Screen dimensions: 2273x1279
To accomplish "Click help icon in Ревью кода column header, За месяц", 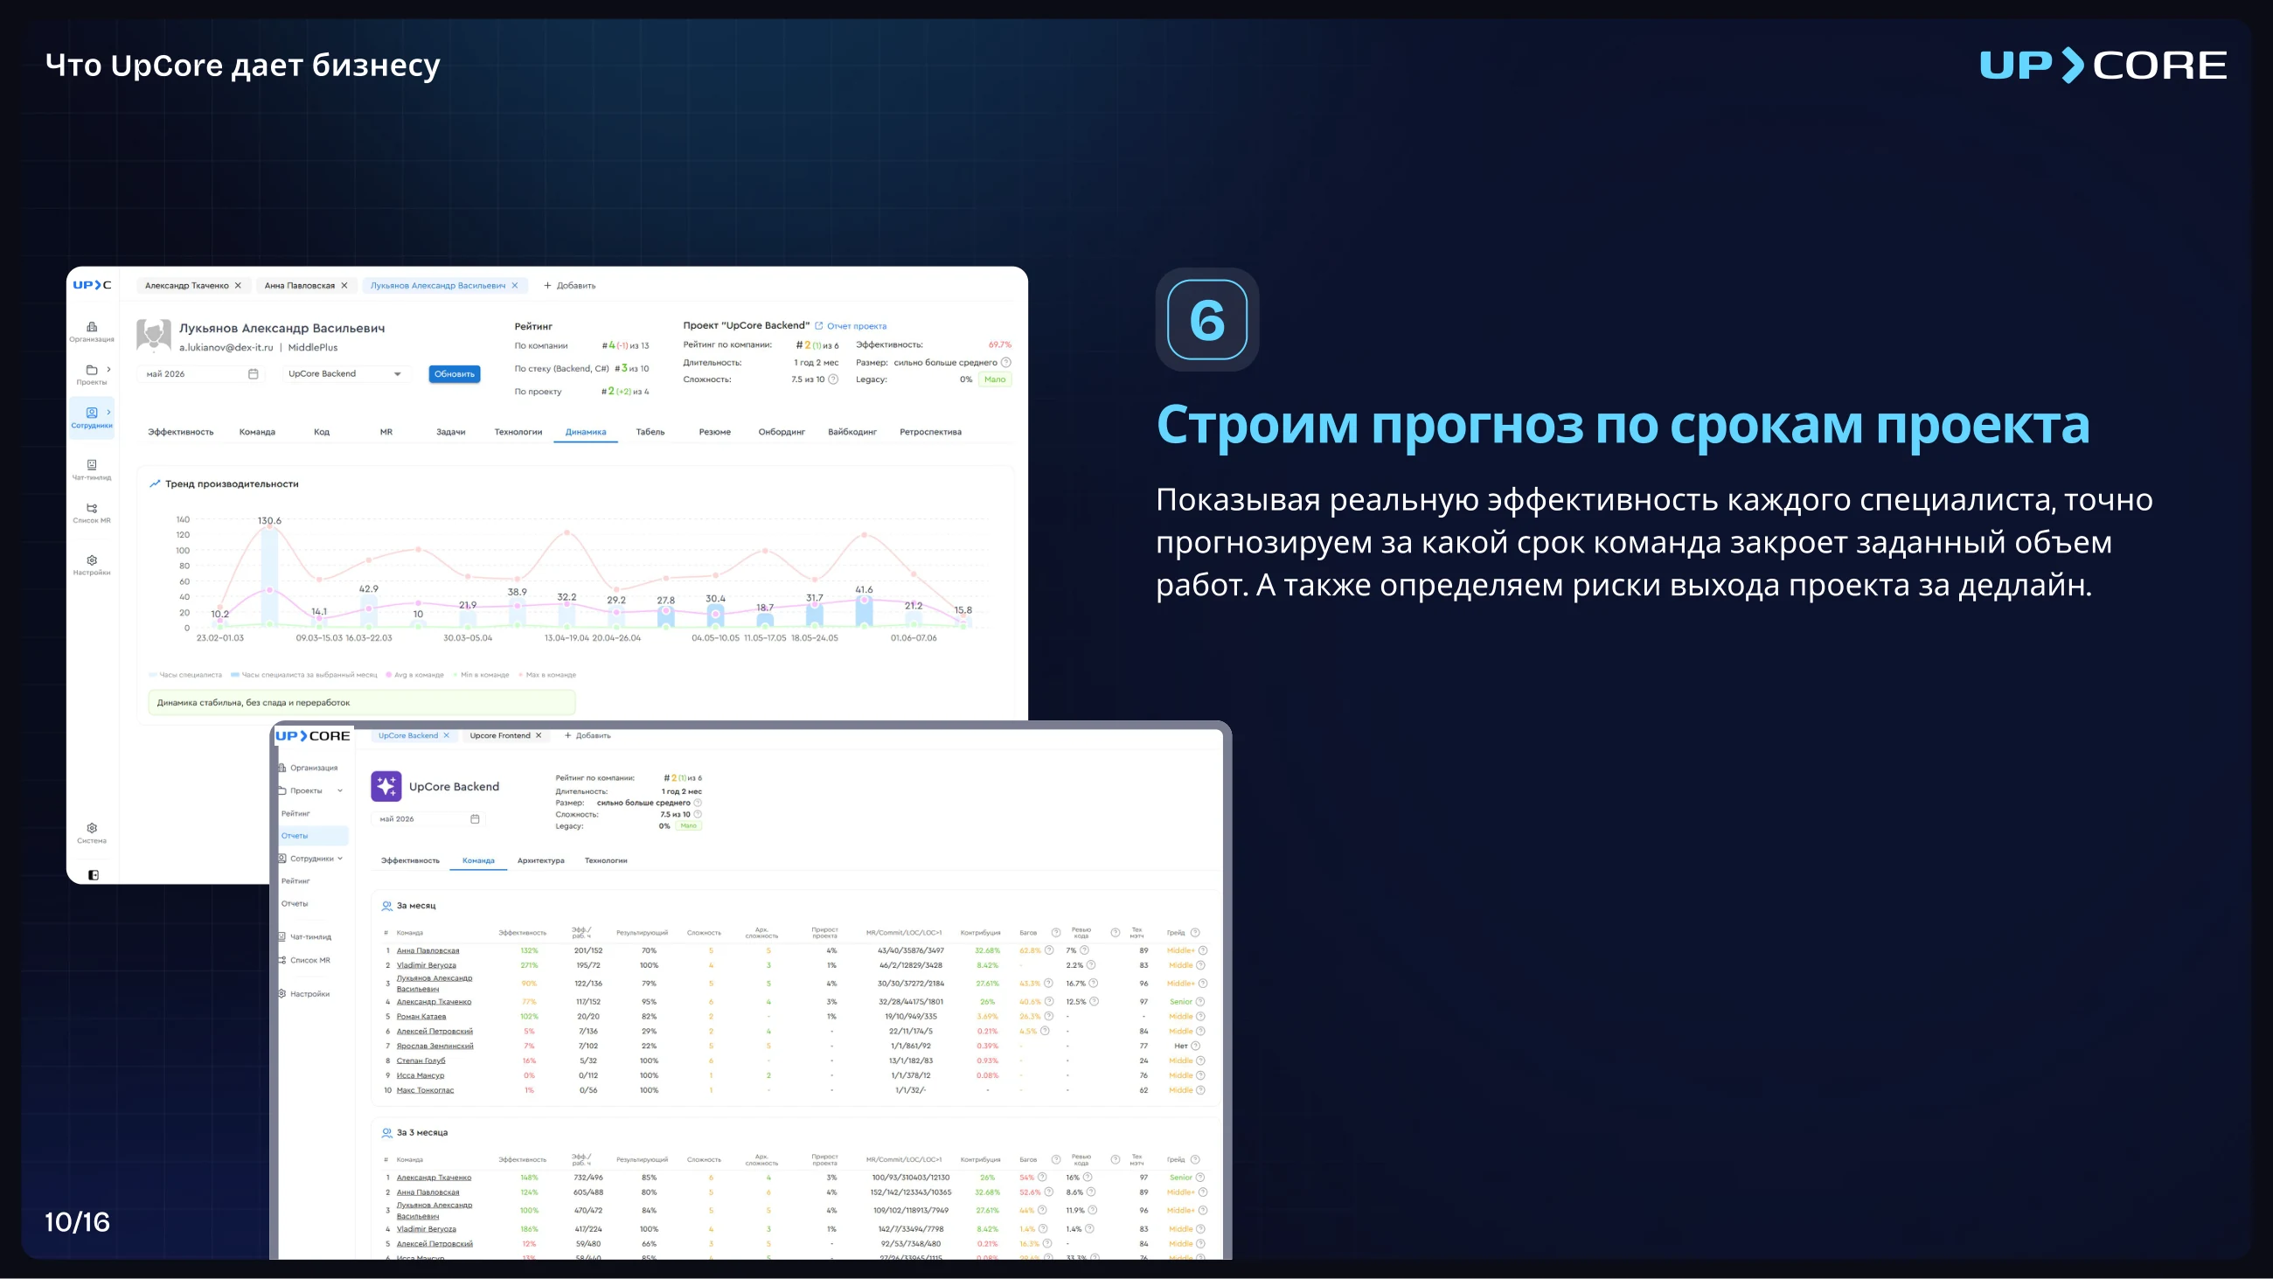I will click(1115, 933).
